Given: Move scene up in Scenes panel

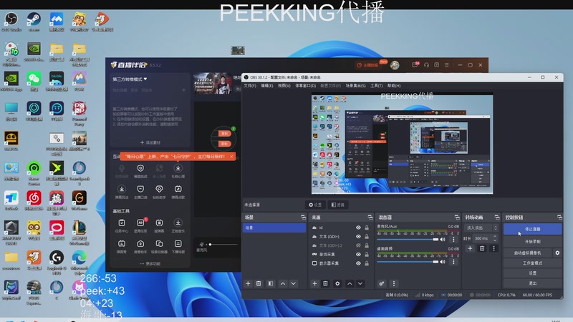Looking at the screenshot, I should pyautogui.click(x=283, y=283).
